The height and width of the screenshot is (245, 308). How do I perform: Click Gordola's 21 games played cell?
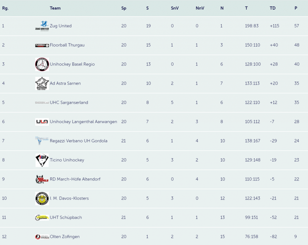pos(124,141)
